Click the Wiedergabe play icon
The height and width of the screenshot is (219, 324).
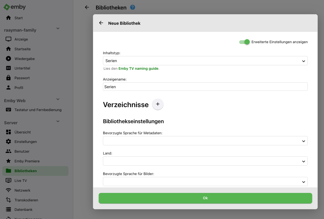coord(8,59)
